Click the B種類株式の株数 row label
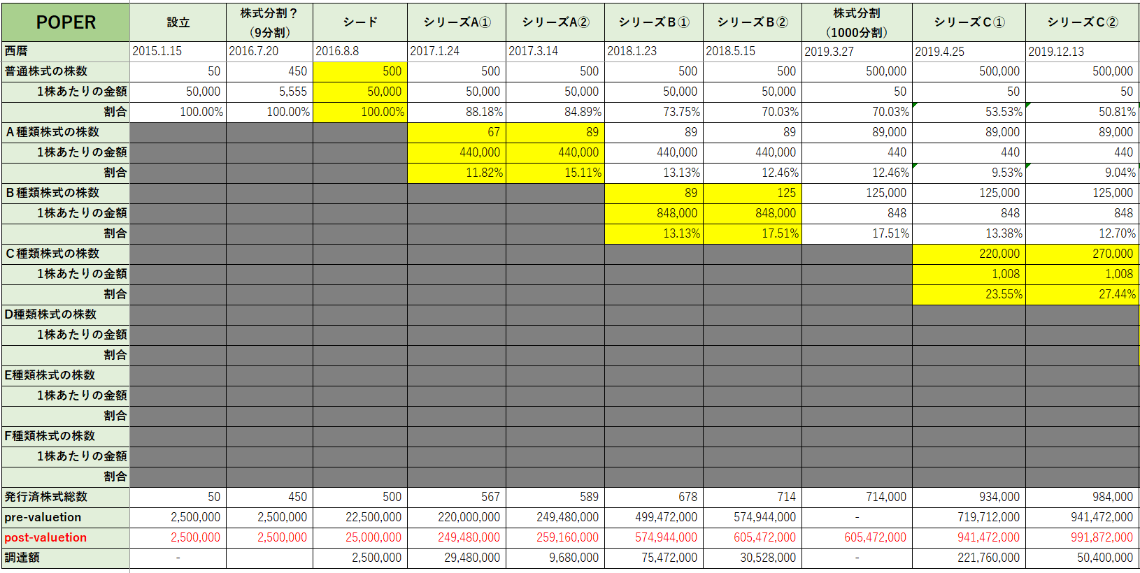This screenshot has height=573, width=1140. click(66, 193)
